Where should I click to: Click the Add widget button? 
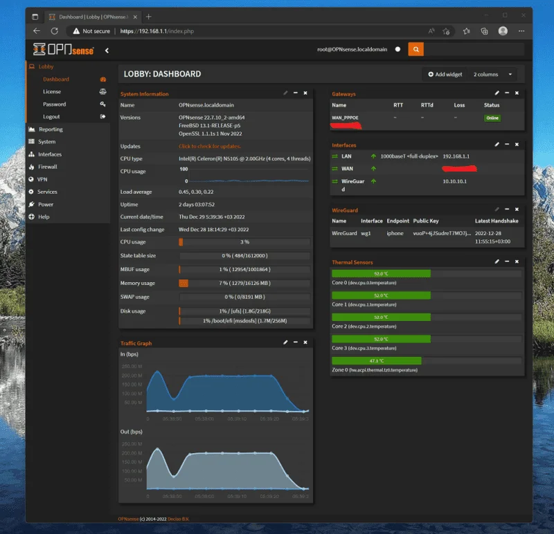[x=445, y=75]
